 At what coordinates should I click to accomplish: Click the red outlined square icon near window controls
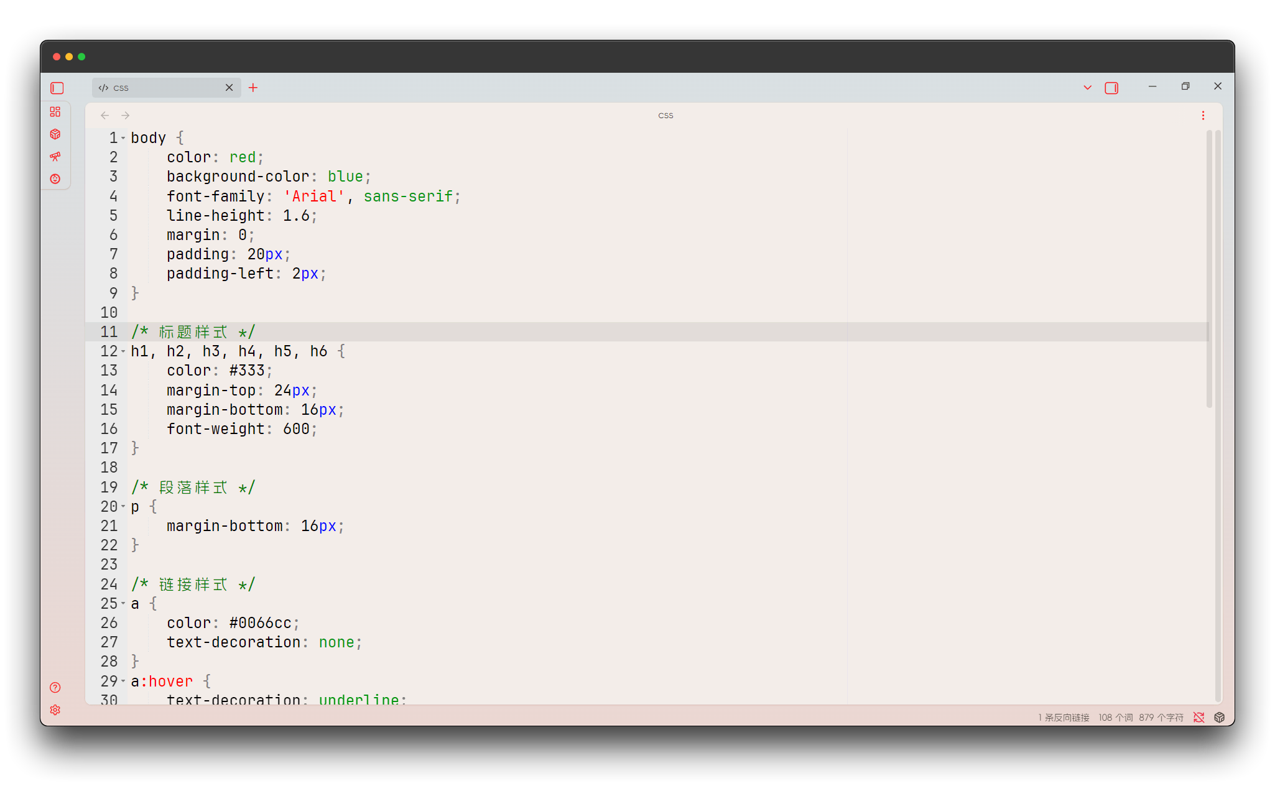pyautogui.click(x=1111, y=88)
